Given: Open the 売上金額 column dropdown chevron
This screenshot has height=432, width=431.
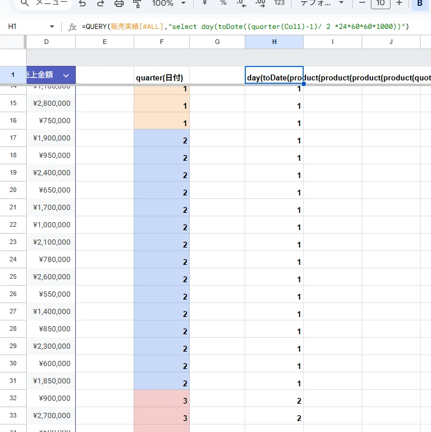Looking at the screenshot, I should (x=66, y=76).
